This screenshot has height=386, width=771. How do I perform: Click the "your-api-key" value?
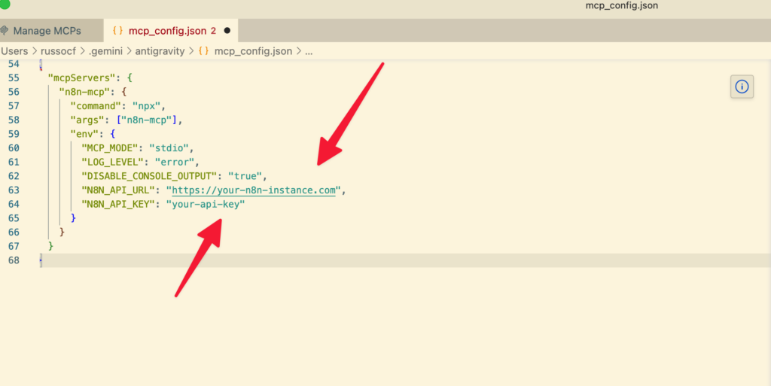pyautogui.click(x=206, y=204)
